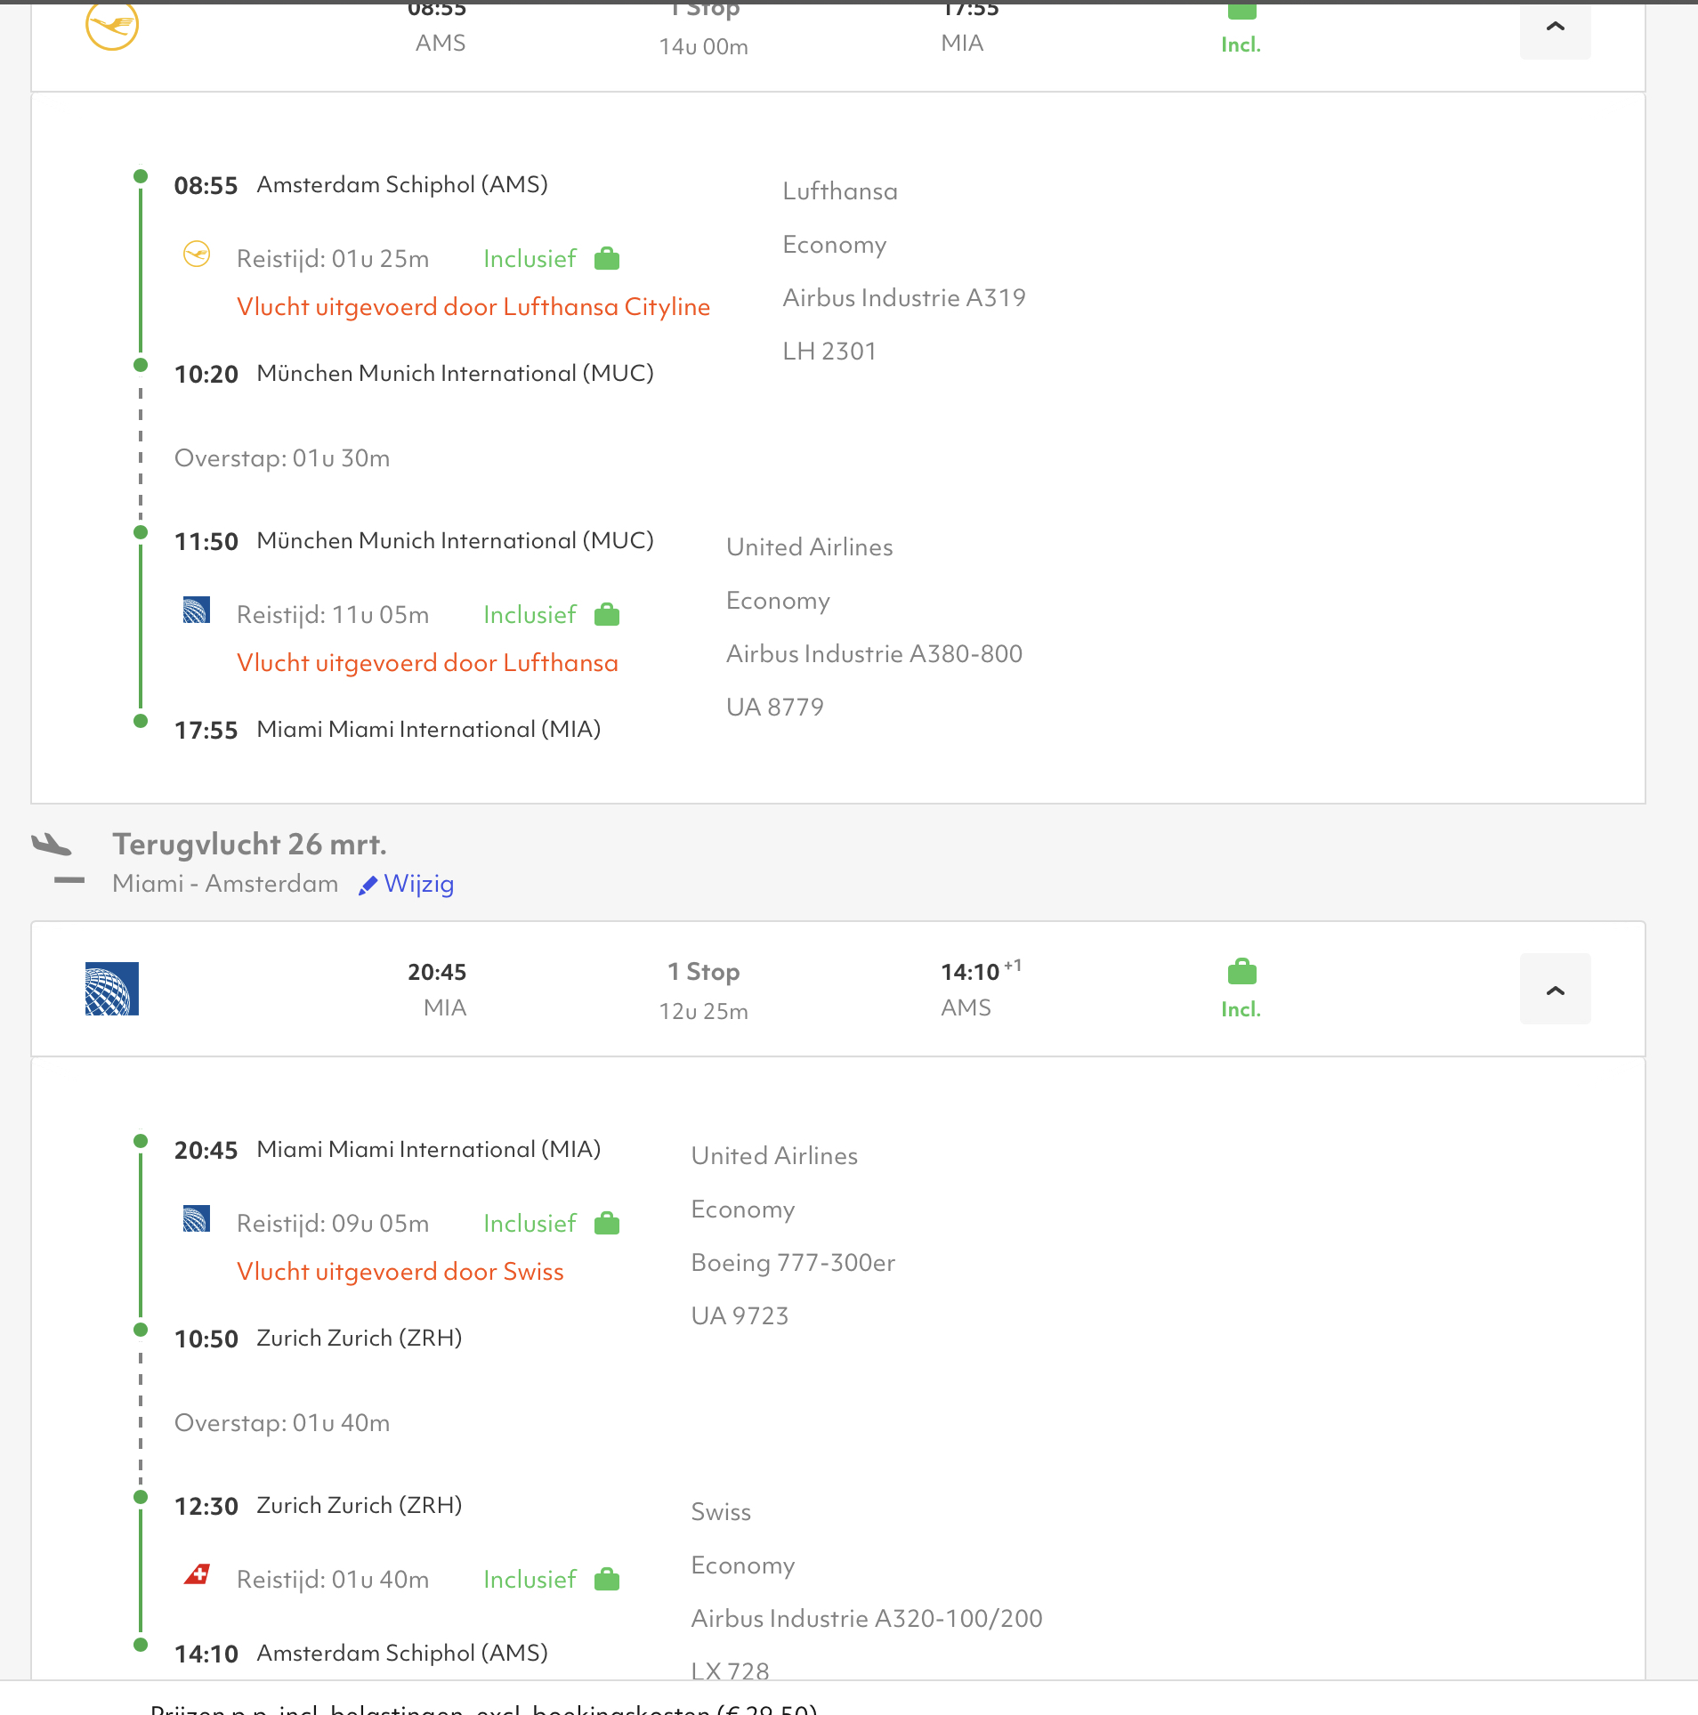Click the small United icon on MIA-ZRH leg
The width and height of the screenshot is (1698, 1715).
click(x=197, y=1219)
